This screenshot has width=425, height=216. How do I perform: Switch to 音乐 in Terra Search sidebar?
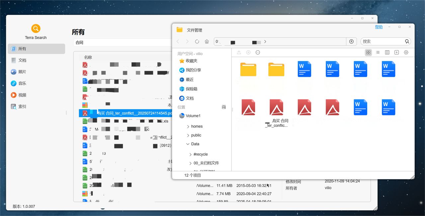pos(36,83)
